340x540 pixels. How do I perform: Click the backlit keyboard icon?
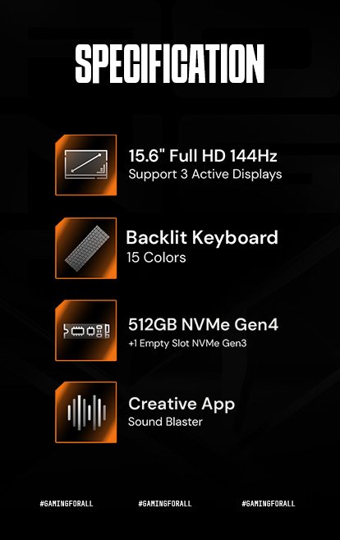[x=85, y=248]
